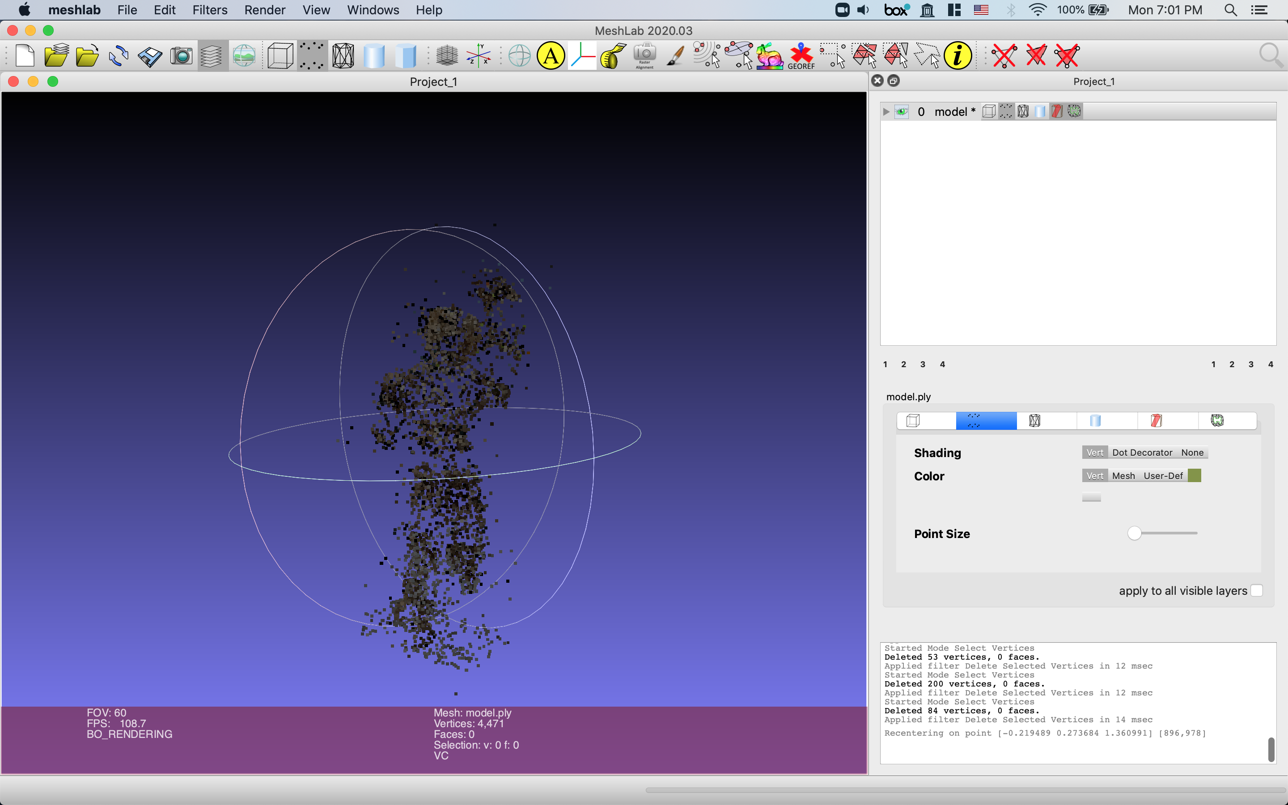Expand the model layer disclosure triangle
This screenshot has height=805, width=1288.
tap(886, 112)
